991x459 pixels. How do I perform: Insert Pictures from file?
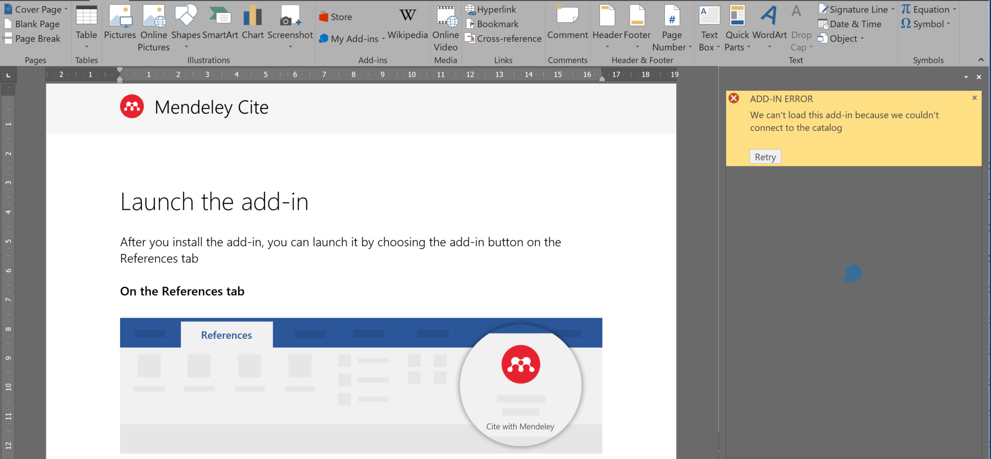tap(120, 23)
